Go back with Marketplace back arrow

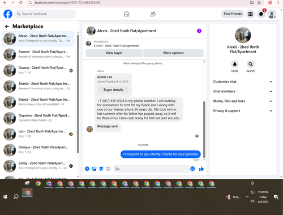coord(7,27)
